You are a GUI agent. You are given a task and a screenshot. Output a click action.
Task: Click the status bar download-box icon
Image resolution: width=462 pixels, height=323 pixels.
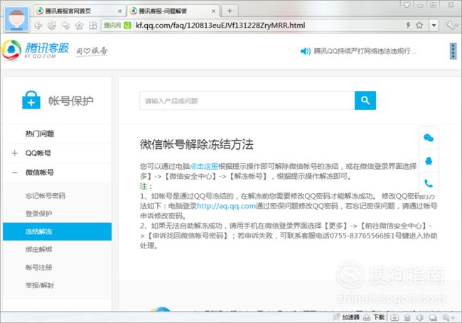click(x=394, y=317)
